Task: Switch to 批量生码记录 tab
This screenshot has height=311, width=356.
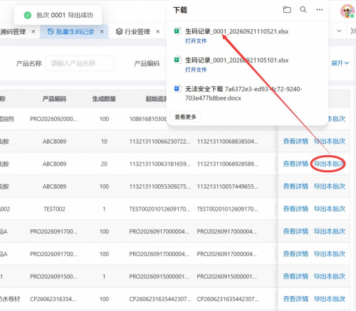Action: click(x=70, y=31)
